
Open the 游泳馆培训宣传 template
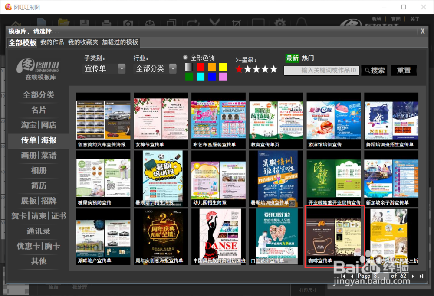point(334,120)
